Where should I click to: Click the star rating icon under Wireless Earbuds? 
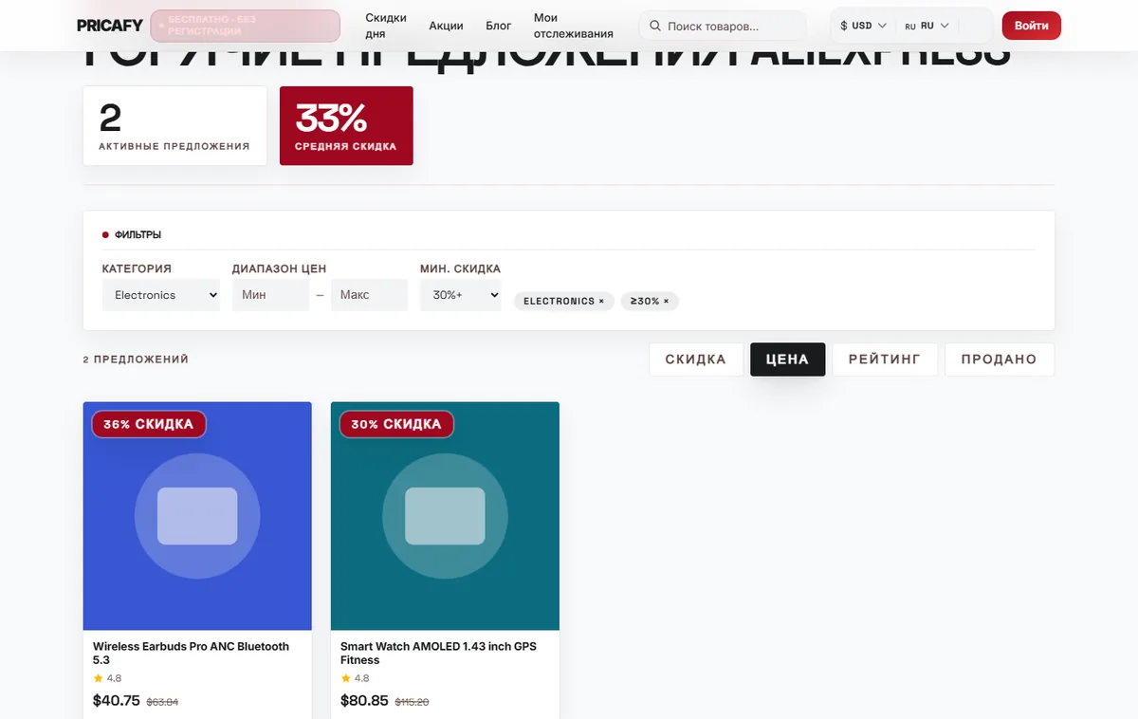[x=98, y=678]
